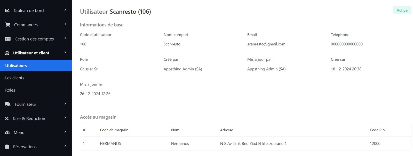The image size is (413, 156).
Task: Expand the Commandes submenu arrow
Action: point(65,24)
